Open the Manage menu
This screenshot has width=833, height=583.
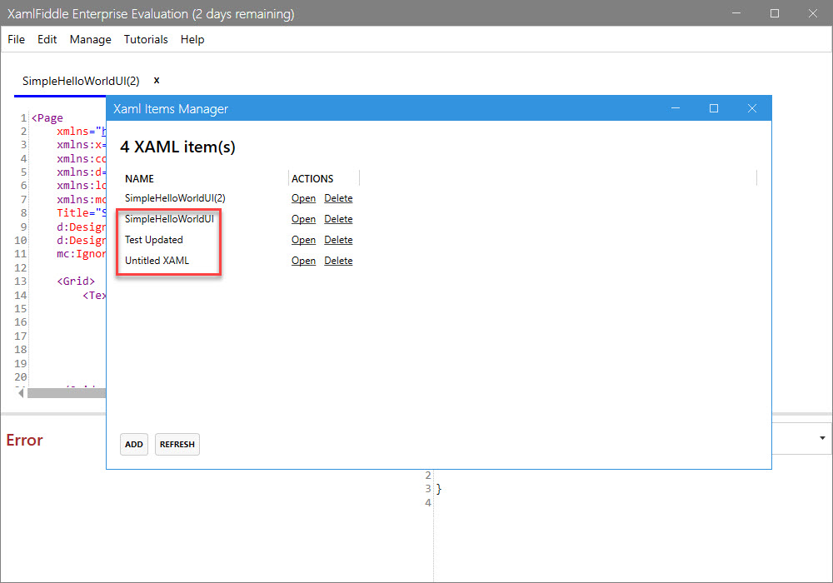(90, 39)
